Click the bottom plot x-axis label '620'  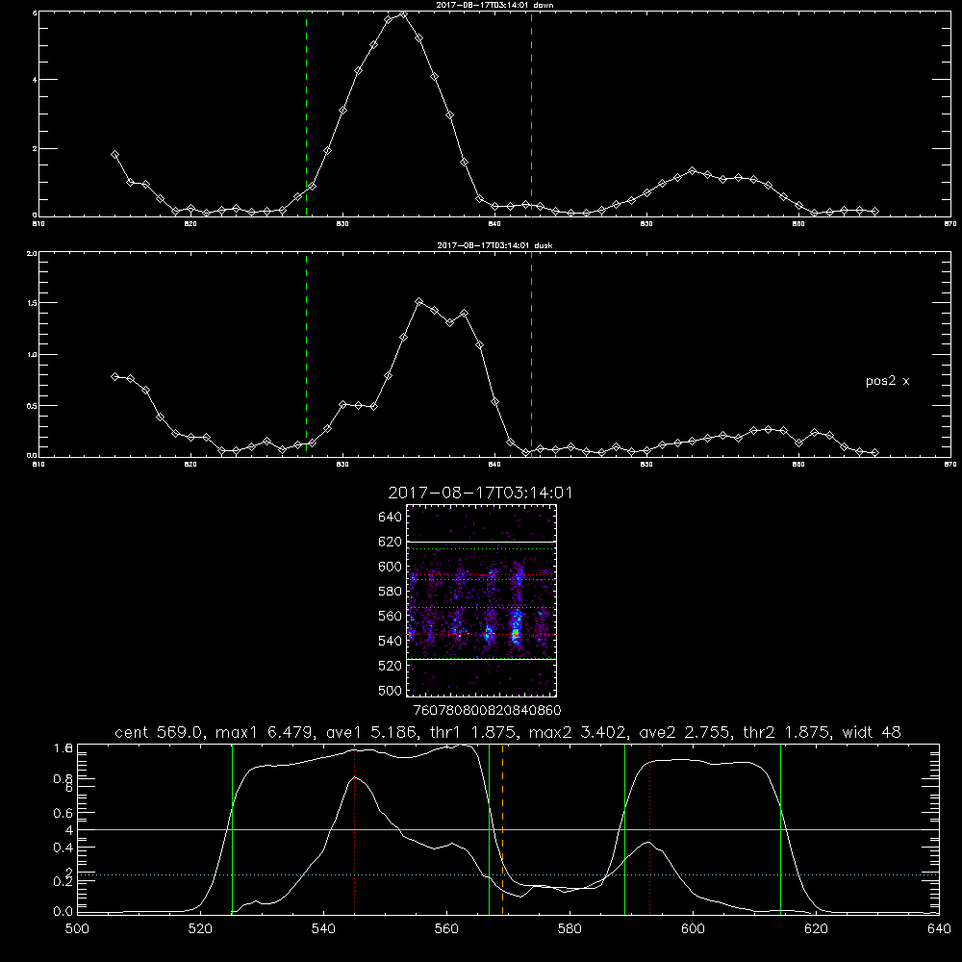click(816, 929)
